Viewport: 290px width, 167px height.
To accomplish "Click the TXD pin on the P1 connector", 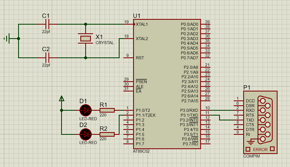I will 250,120.
